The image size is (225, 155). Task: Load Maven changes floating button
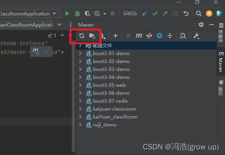[36, 52]
